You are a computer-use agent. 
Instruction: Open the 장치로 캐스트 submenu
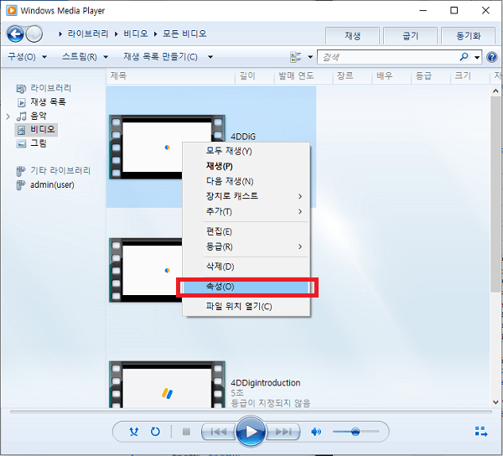[x=246, y=196]
